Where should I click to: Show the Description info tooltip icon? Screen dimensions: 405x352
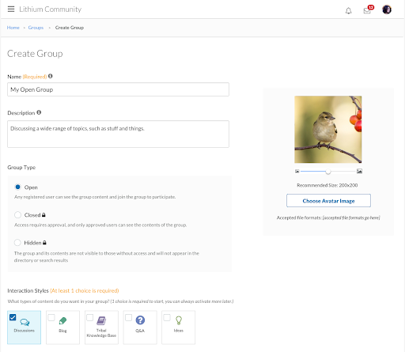[39, 112]
